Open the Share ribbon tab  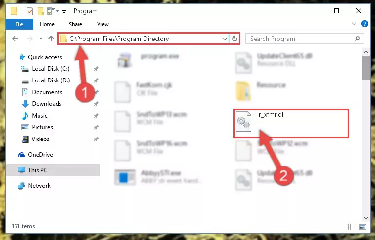pos(75,24)
